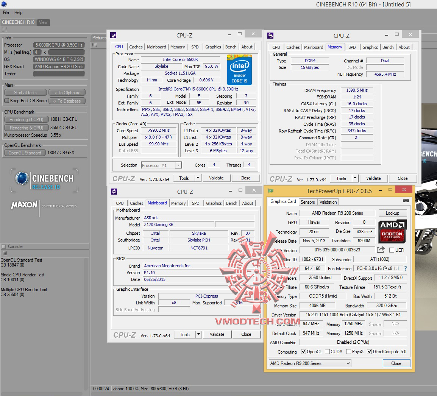Image resolution: width=437 pixels, height=396 pixels.
Task: Click the CPU-Z chip icon of the Memory window
Action: click(x=270, y=35)
